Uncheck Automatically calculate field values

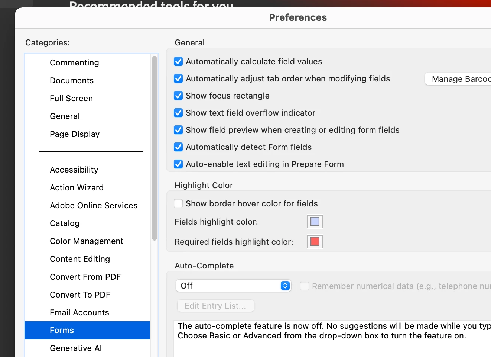178,62
